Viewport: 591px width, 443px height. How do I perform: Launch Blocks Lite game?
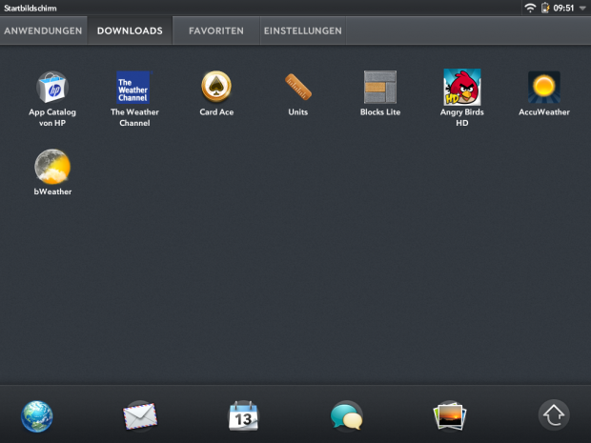click(379, 88)
